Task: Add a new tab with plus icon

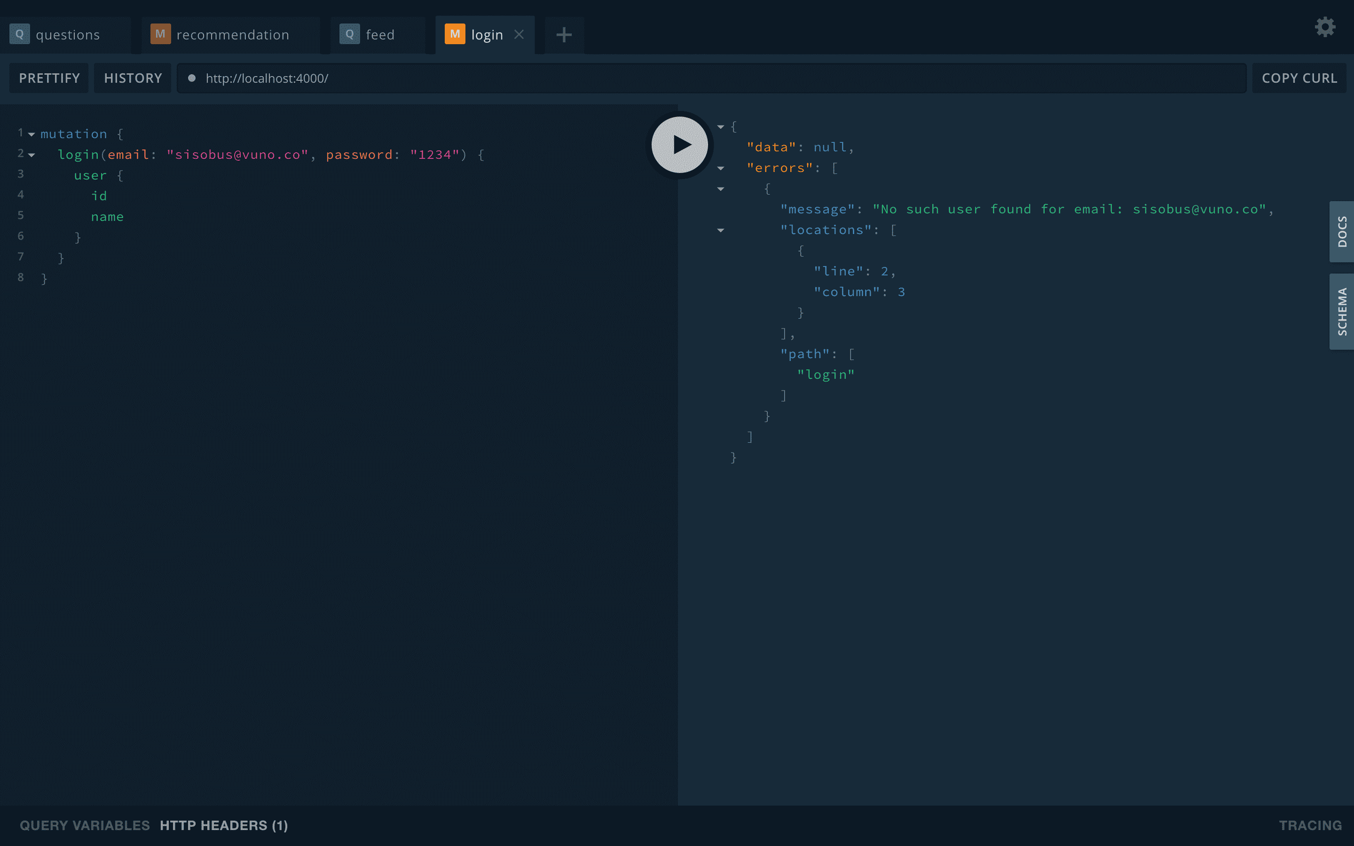Action: (564, 35)
